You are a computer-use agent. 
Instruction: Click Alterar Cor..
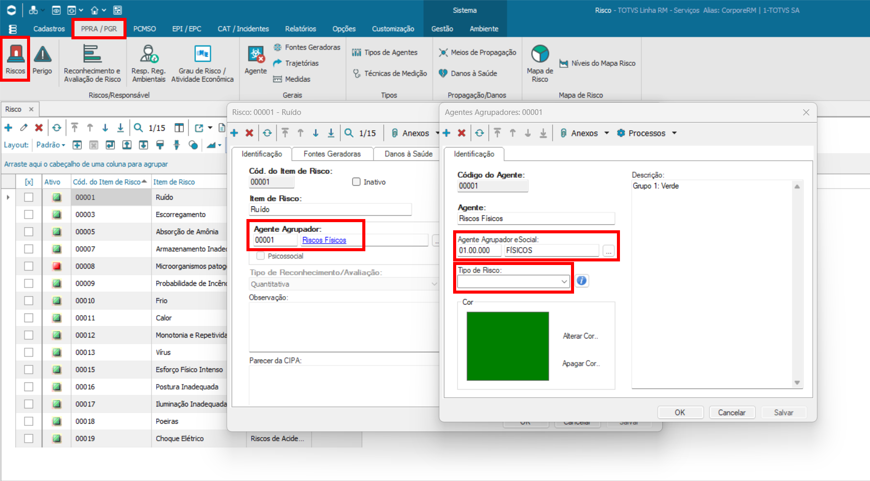(581, 336)
